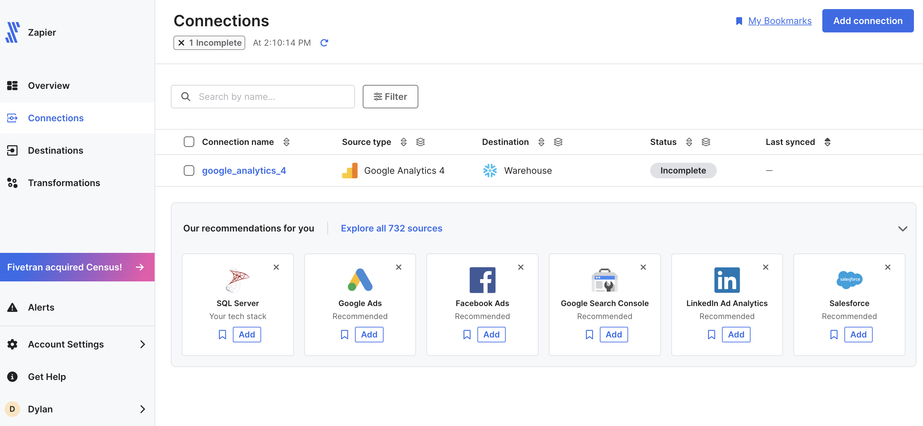This screenshot has height=426, width=923.
Task: Click Add connection button
Action: (x=867, y=21)
